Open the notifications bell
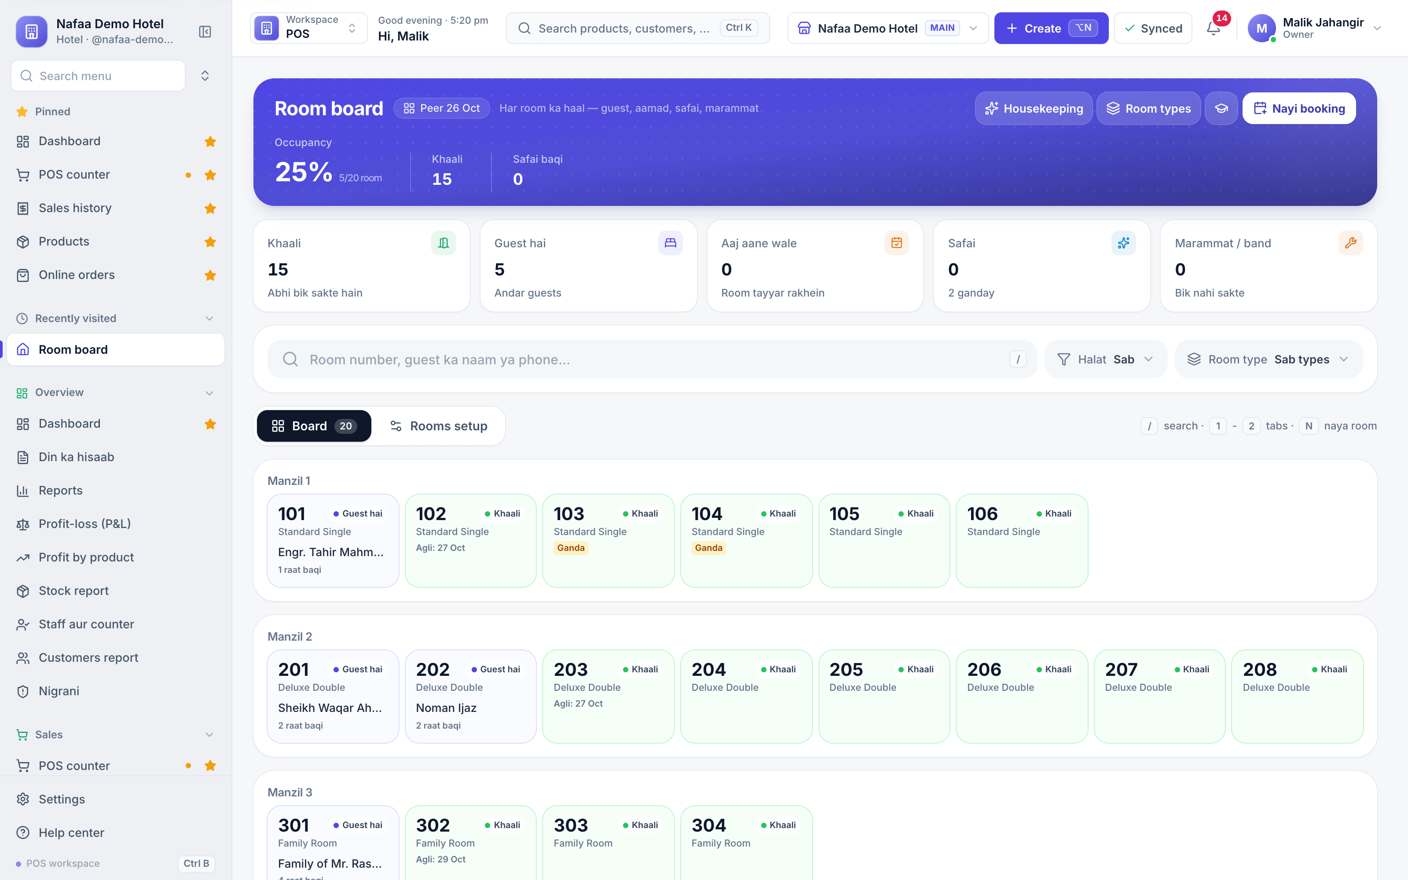The width and height of the screenshot is (1408, 880). [1214, 28]
